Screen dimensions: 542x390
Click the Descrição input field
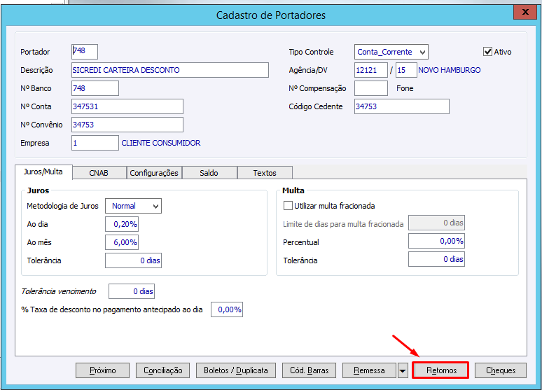(170, 70)
